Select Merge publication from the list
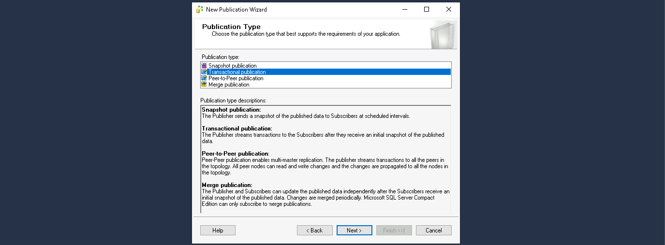This screenshot has height=245, width=665. click(x=229, y=85)
